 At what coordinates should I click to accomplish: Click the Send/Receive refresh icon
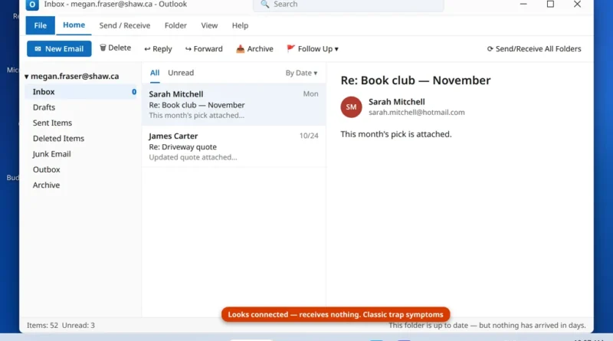[x=490, y=49]
